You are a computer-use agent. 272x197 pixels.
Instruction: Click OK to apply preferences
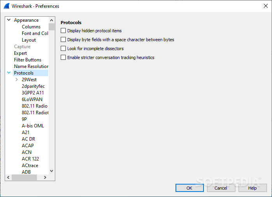pos(190,188)
